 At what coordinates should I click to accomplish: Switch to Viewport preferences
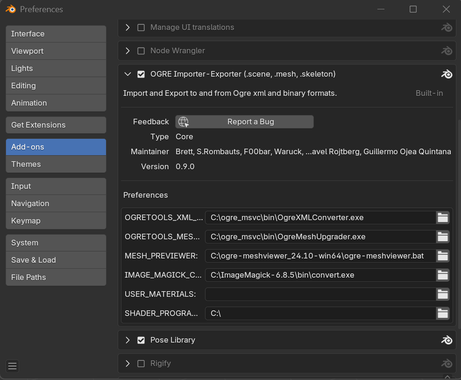click(56, 51)
